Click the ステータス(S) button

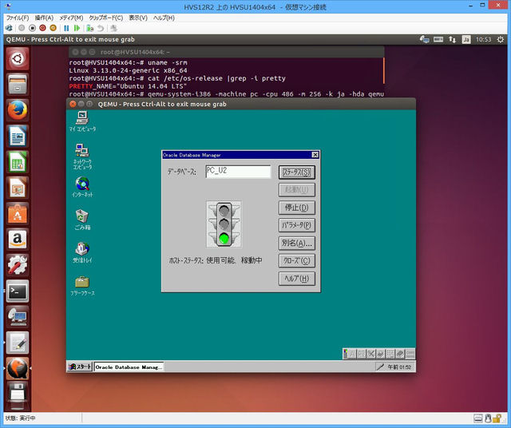point(297,172)
